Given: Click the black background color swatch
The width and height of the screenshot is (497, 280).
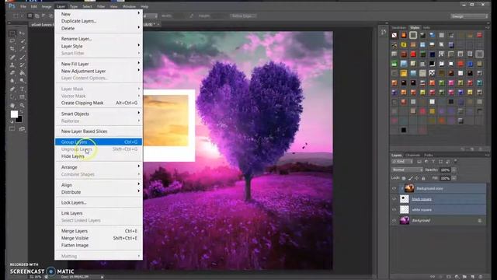Looking at the screenshot, I should coord(19,119).
